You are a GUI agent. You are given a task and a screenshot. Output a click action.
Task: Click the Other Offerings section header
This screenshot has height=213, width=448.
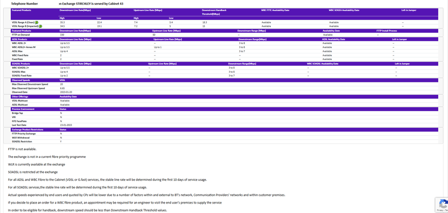coord(20,96)
